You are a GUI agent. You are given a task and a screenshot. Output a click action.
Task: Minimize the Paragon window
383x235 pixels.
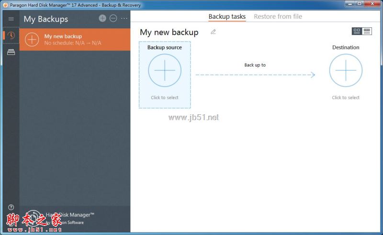click(350, 4)
